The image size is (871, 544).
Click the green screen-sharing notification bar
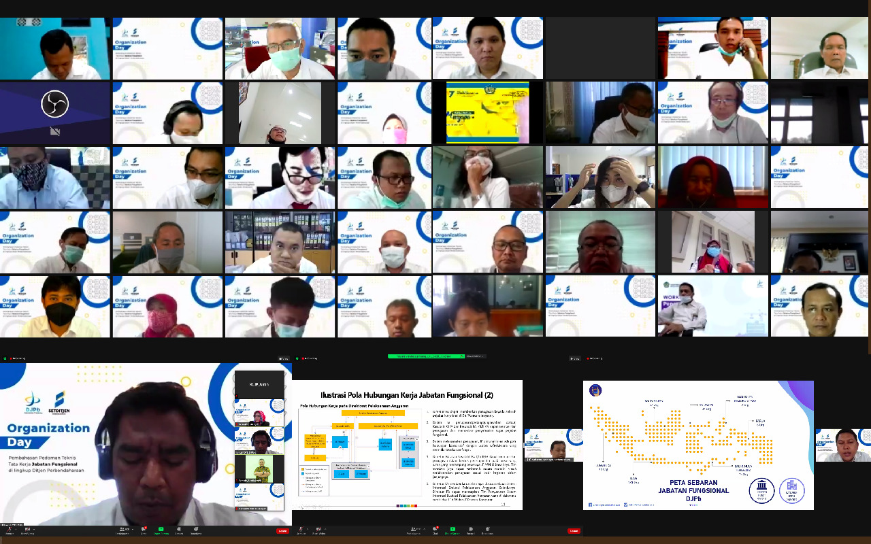click(426, 356)
